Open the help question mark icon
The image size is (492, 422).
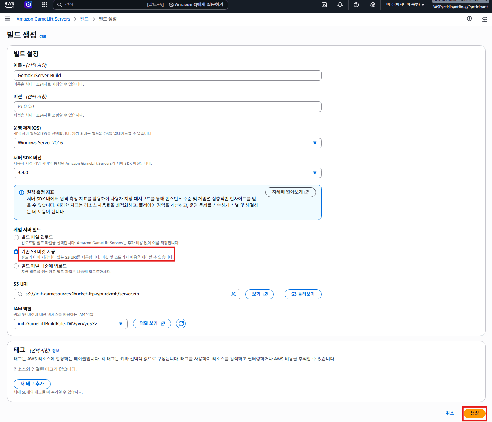356,5
